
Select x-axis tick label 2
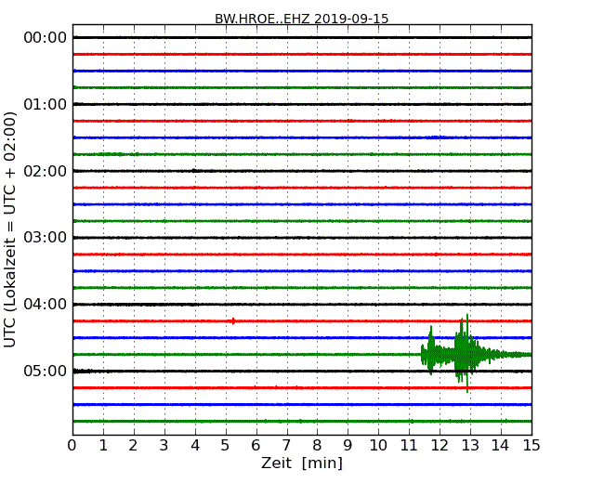click(x=133, y=446)
